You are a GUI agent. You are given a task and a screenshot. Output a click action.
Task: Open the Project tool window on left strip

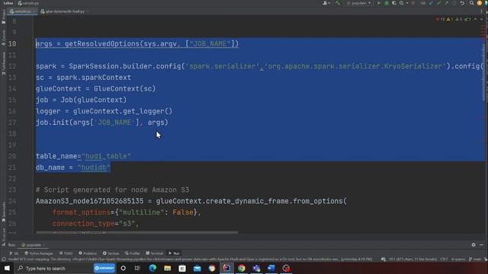click(x=3, y=17)
